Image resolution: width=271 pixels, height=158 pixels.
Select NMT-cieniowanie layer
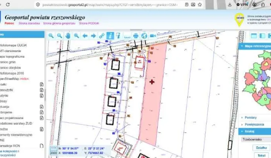(x=11, y=51)
